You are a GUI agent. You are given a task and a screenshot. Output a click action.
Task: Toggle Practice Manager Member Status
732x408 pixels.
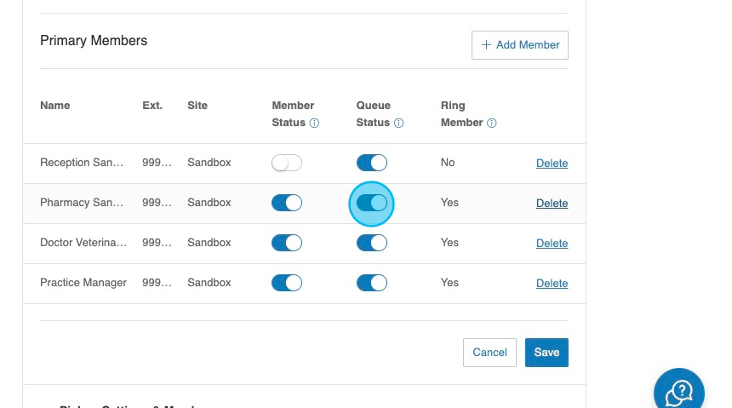point(287,283)
